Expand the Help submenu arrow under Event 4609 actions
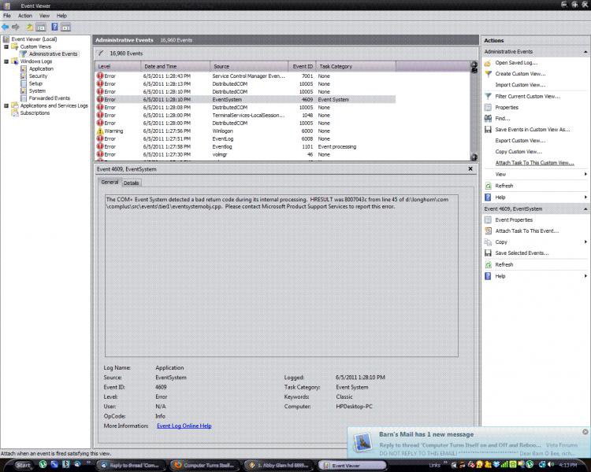Viewport: 591px width, 472px height. (x=585, y=276)
